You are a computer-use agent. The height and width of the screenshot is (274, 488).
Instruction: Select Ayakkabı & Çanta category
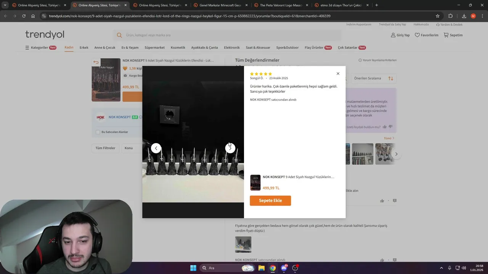[x=205, y=48]
